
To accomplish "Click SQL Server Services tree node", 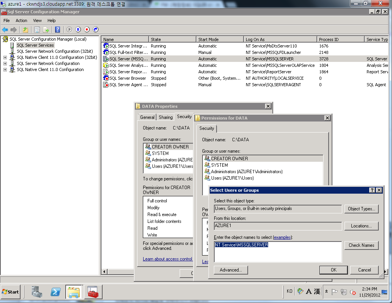I will coord(35,45).
